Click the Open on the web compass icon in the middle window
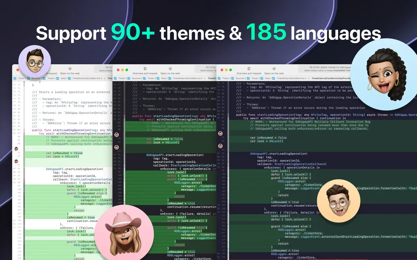The height and width of the screenshot is (260, 417). pyautogui.click(x=170, y=69)
